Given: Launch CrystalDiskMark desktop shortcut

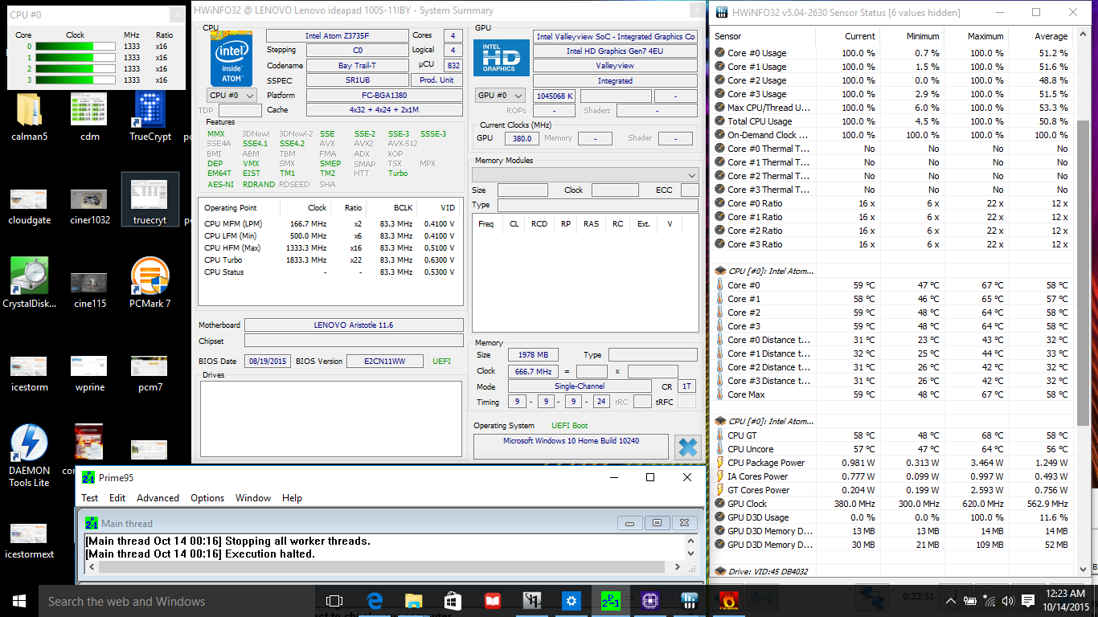Looking at the screenshot, I should click(29, 283).
